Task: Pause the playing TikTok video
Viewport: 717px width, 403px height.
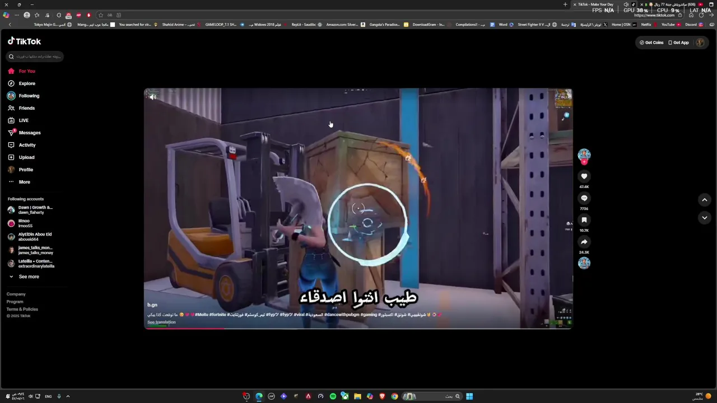Action: (x=358, y=208)
